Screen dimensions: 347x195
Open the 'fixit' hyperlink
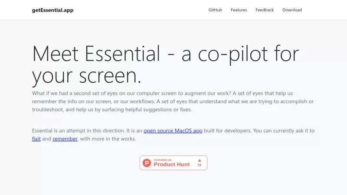point(36,139)
